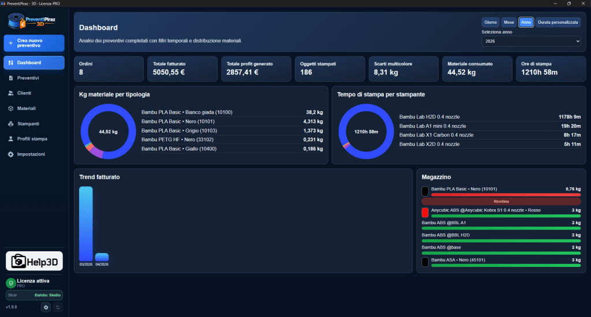
Task: Click the Bambu Lab A1 mini 0.4 nozzle row
Action: pyautogui.click(x=490, y=126)
